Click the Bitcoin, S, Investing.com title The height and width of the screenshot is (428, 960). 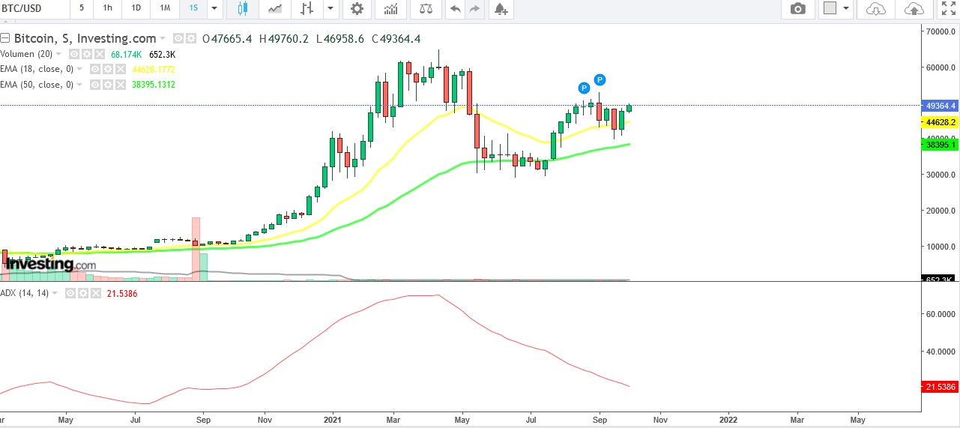tap(85, 38)
